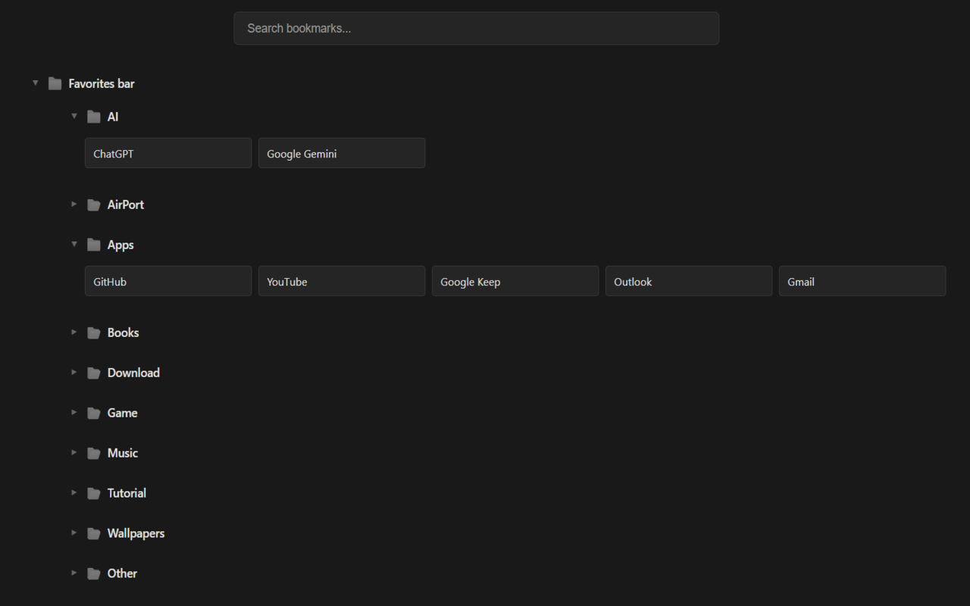Screen dimensions: 970x606
Task: Select the Game folder label
Action: coord(122,413)
